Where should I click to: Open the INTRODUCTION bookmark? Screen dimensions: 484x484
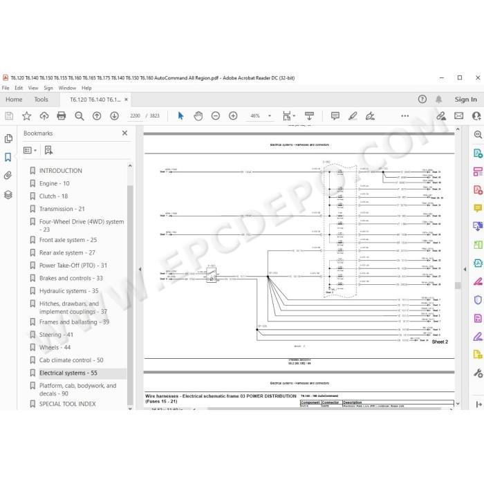(61, 171)
